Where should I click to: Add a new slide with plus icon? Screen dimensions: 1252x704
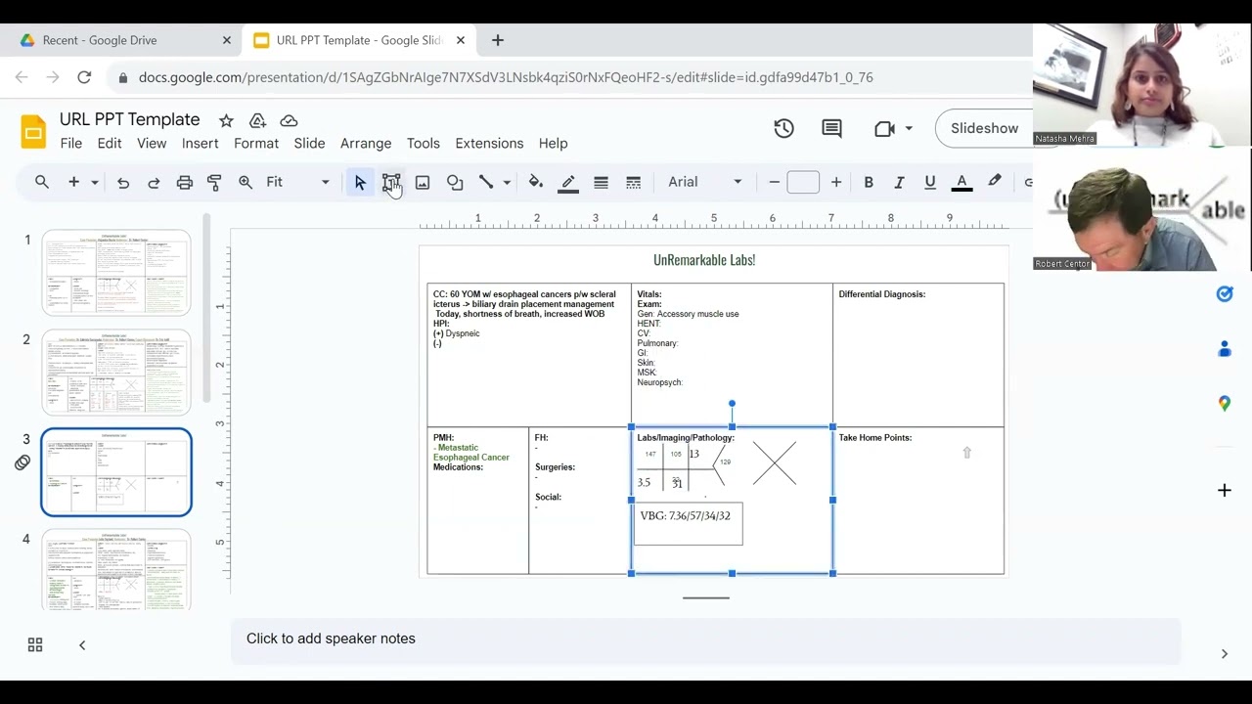pyautogui.click(x=73, y=182)
